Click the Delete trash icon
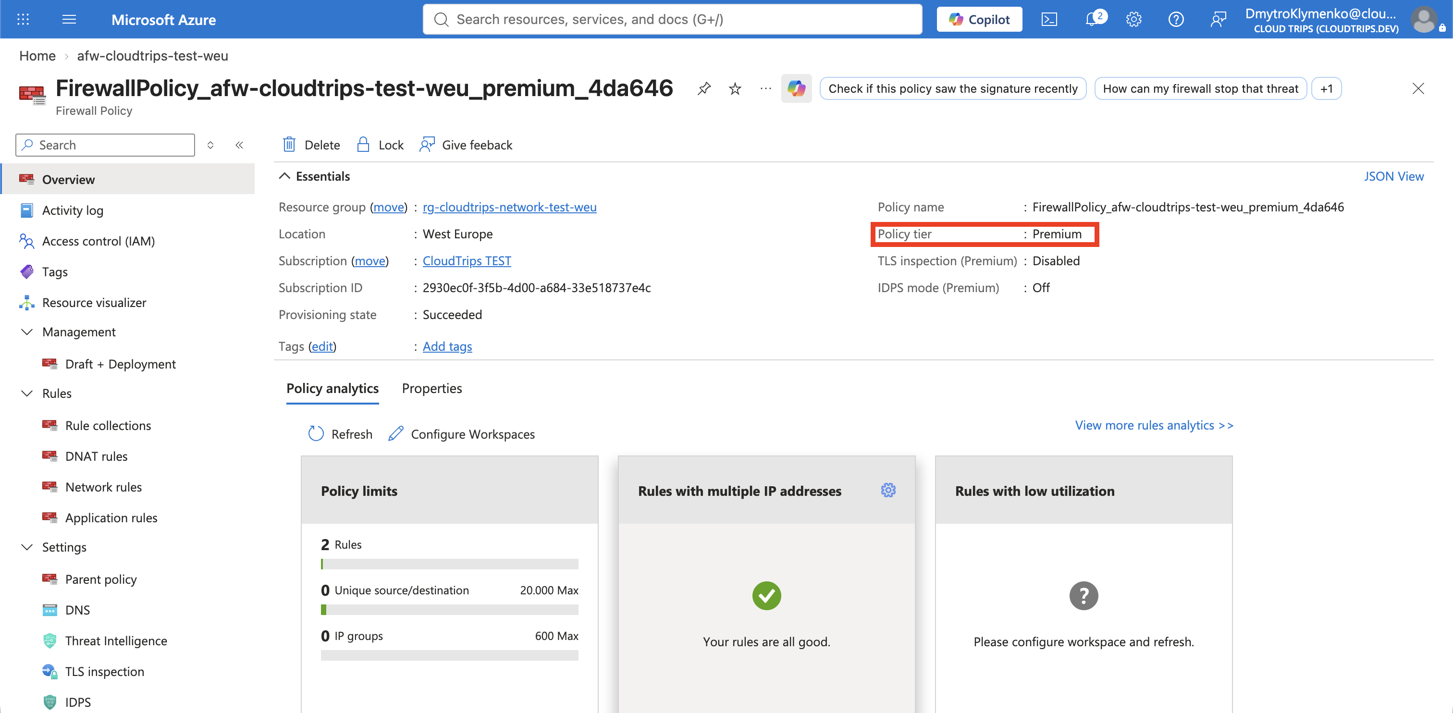This screenshot has width=1453, height=713. coord(289,145)
